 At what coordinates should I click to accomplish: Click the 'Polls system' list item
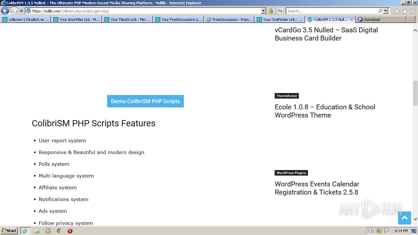click(54, 164)
